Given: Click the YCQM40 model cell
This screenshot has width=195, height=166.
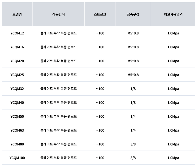Looking at the screenshot, I should coord(17,103).
